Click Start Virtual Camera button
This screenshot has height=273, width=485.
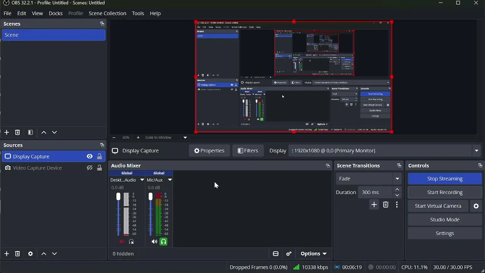(438, 206)
